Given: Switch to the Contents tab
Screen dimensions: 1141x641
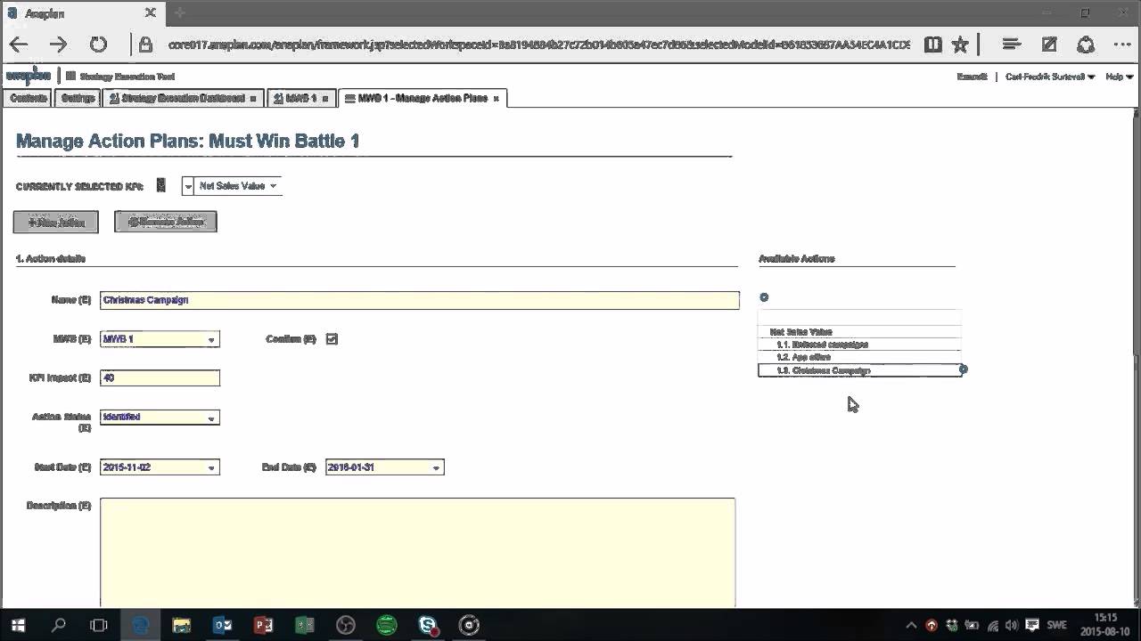Looking at the screenshot, I should (x=29, y=99).
